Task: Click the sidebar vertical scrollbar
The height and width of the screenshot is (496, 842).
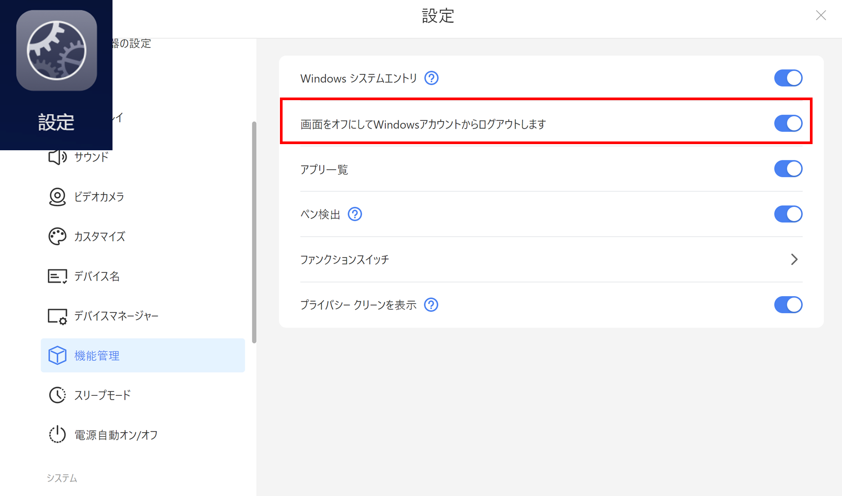Action: pos(254,232)
